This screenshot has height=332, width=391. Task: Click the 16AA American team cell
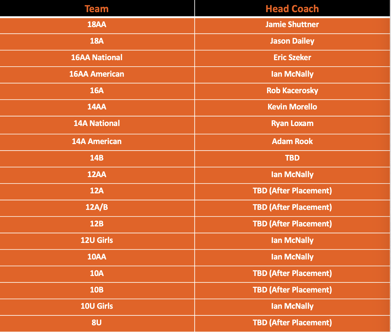(x=97, y=74)
